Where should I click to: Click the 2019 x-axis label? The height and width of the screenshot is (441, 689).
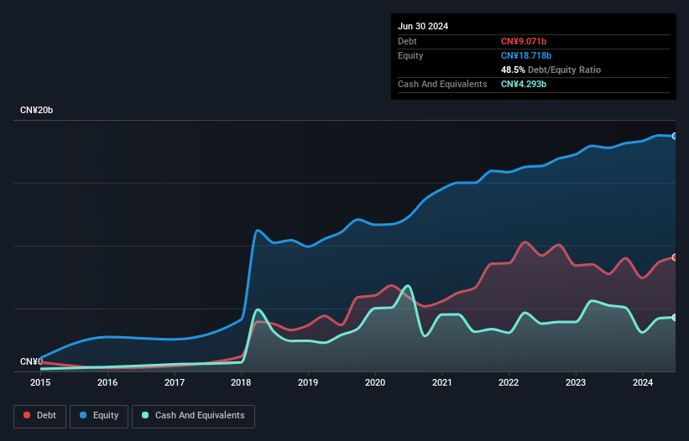tap(308, 382)
